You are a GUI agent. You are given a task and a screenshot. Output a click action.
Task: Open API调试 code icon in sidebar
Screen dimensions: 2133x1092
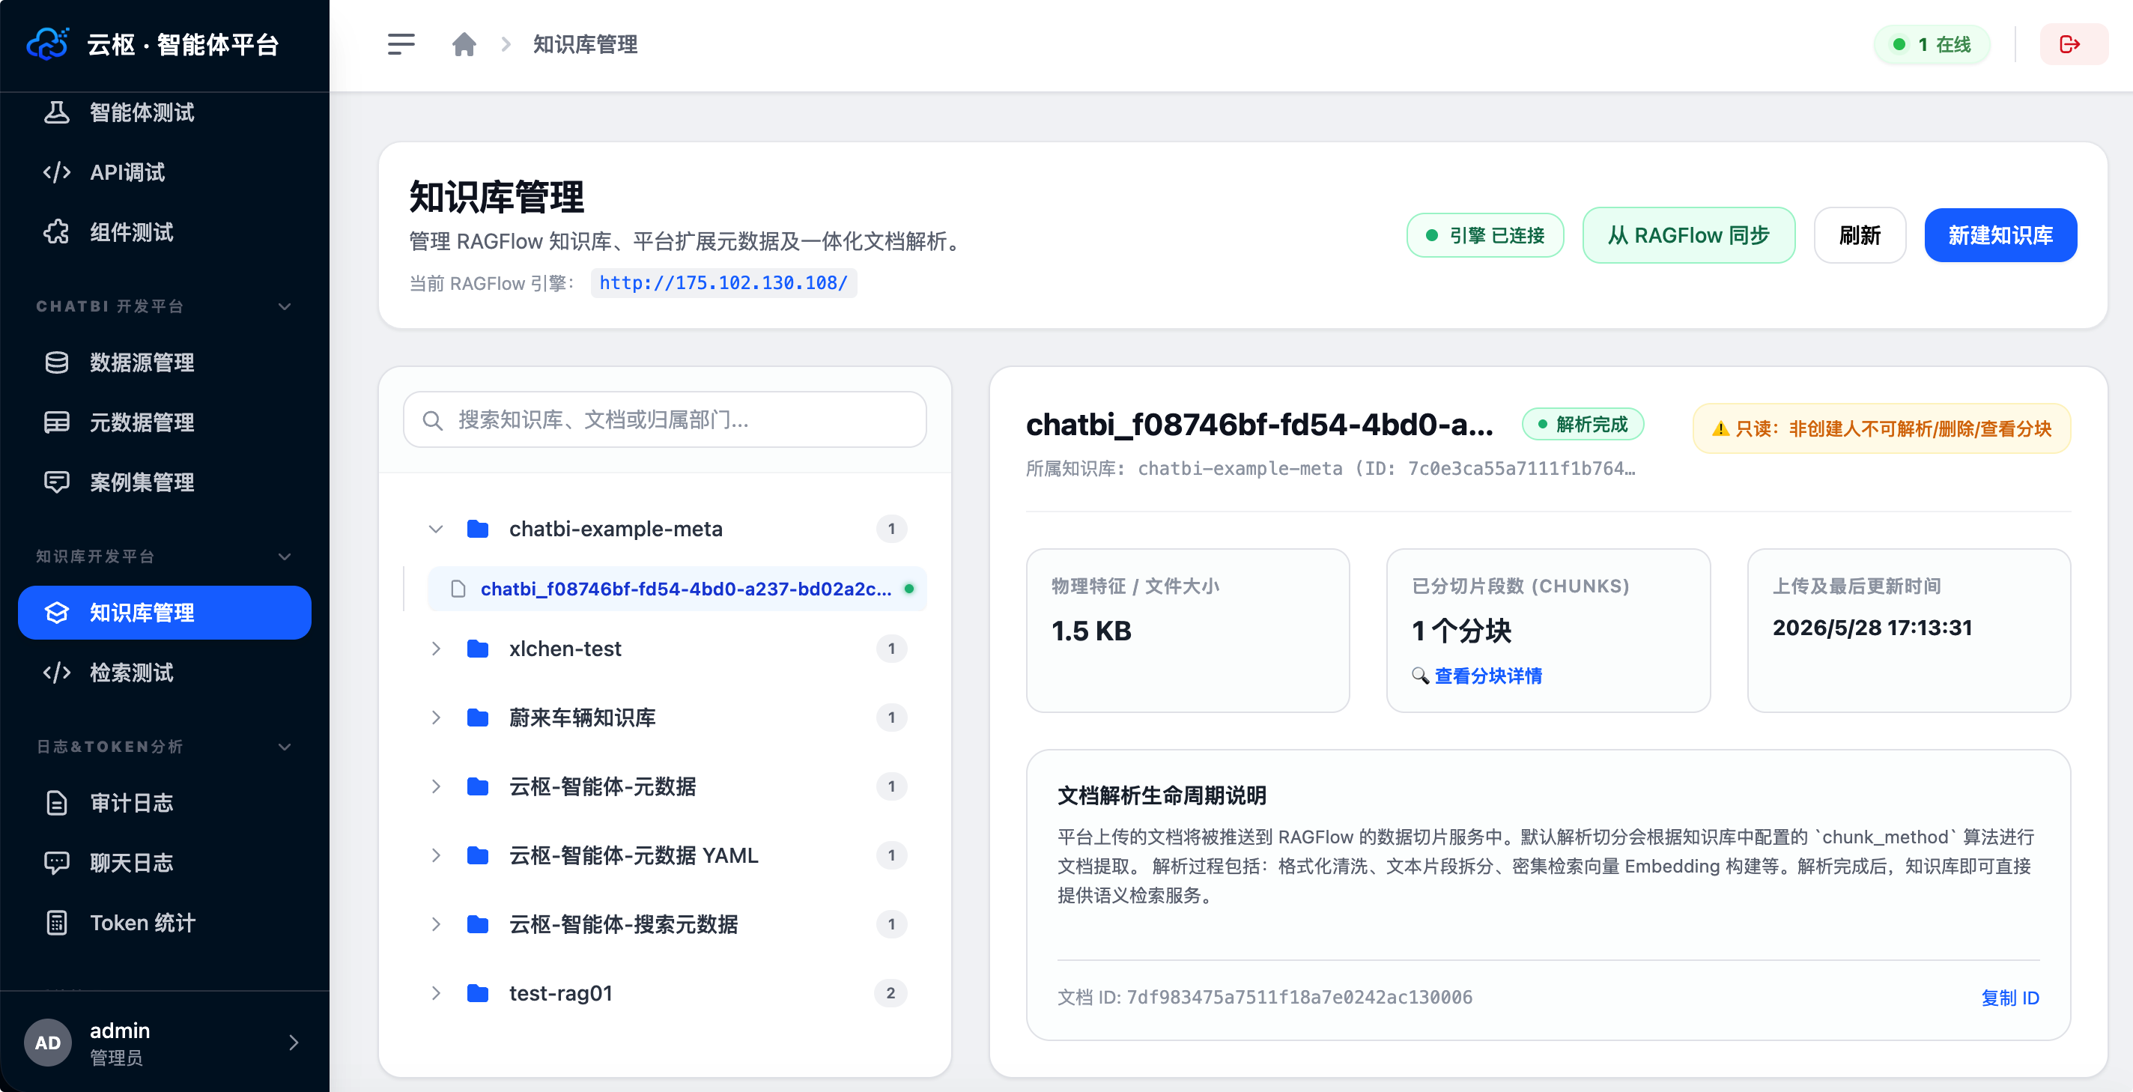coord(56,172)
